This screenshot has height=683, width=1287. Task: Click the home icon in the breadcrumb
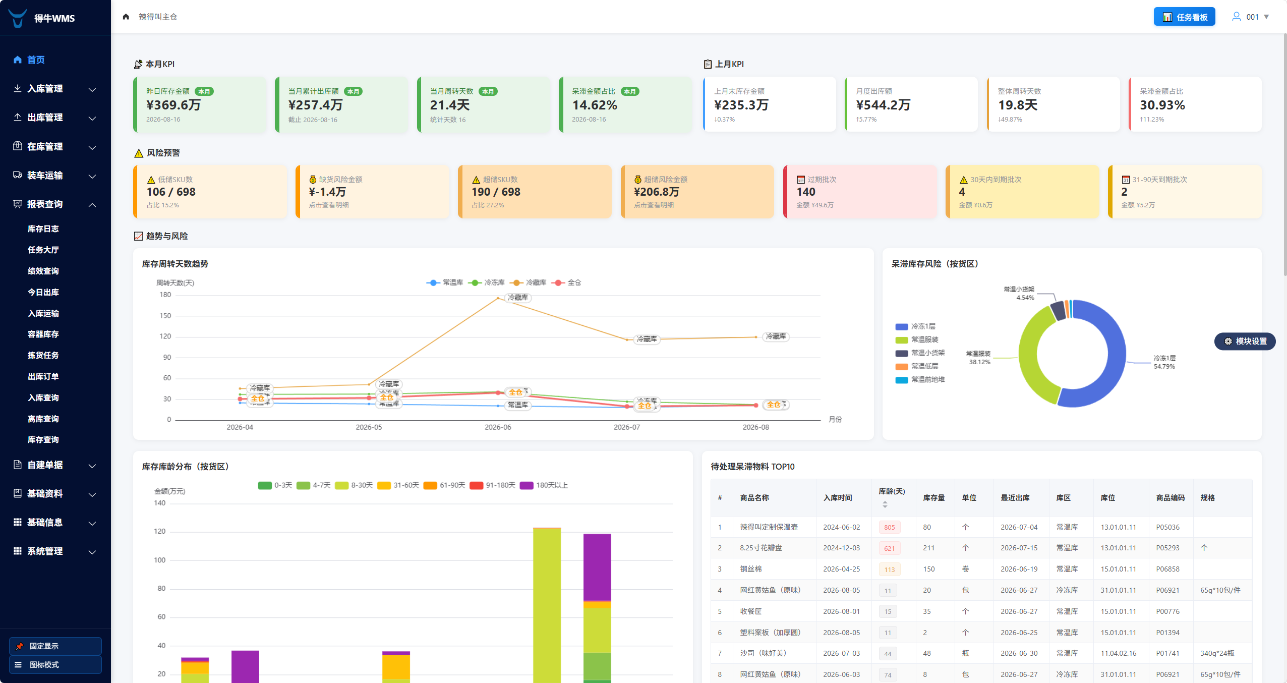pos(126,17)
